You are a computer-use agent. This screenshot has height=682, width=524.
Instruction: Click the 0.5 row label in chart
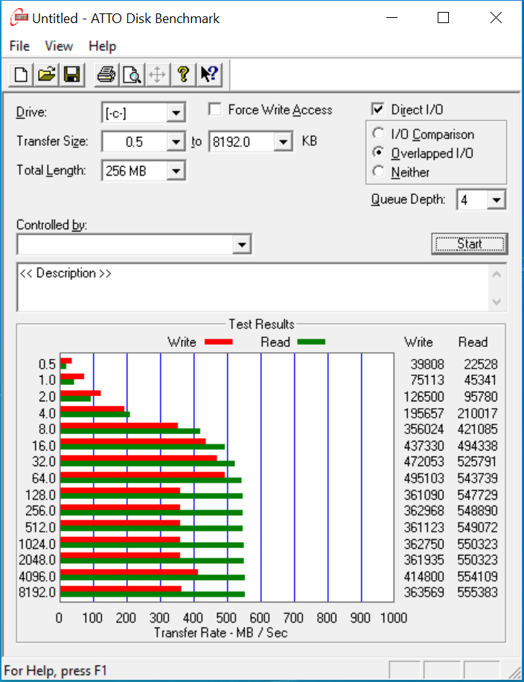(x=47, y=364)
